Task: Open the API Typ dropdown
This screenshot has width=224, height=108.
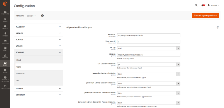Action: [149, 48]
